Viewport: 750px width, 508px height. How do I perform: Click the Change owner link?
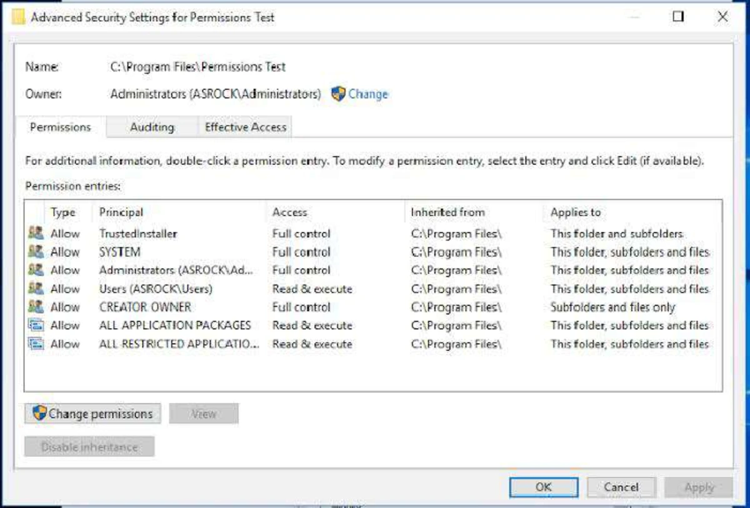[368, 94]
